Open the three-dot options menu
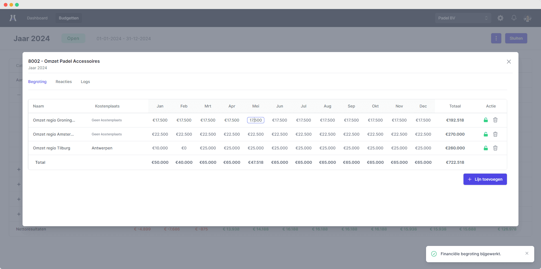This screenshot has height=269, width=541. [x=496, y=38]
